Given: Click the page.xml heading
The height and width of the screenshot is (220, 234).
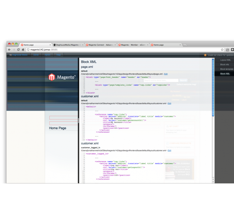Looking at the screenshot, I should pos(87,67).
